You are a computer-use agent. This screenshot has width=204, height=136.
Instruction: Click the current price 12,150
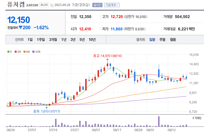pos(19,20)
